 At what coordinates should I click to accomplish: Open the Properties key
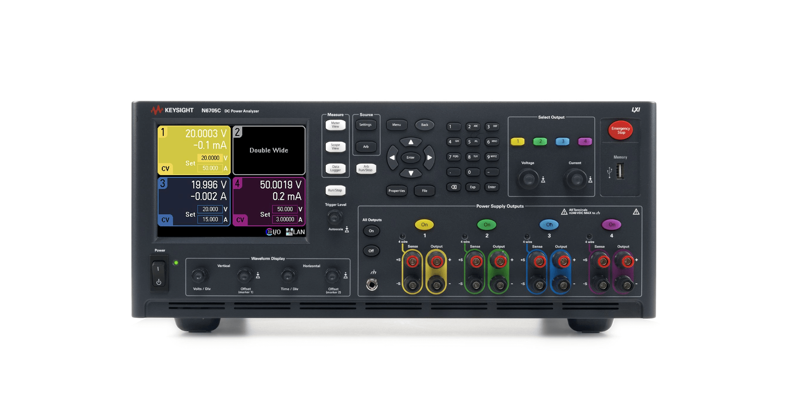(x=396, y=191)
